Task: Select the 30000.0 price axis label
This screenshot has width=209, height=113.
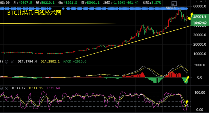Action: coord(200,35)
